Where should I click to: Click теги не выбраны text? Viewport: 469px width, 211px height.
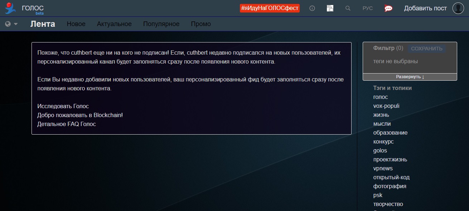pyautogui.click(x=396, y=61)
